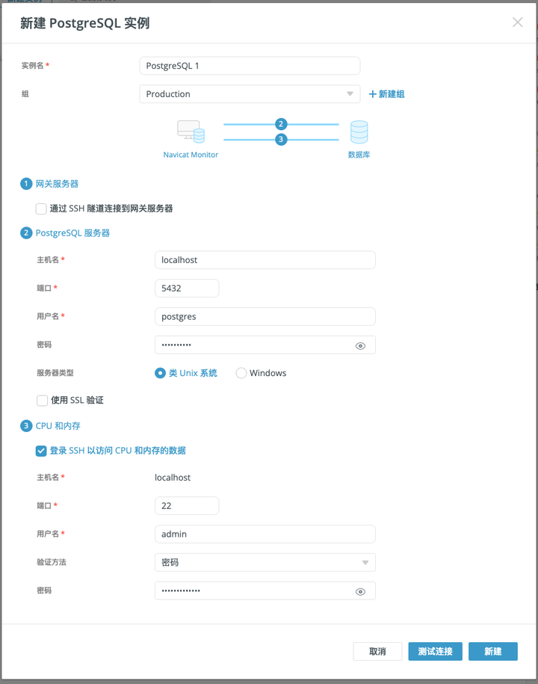538x684 pixels.
Task: Click the SSH 密码 field
Action: [x=265, y=591]
